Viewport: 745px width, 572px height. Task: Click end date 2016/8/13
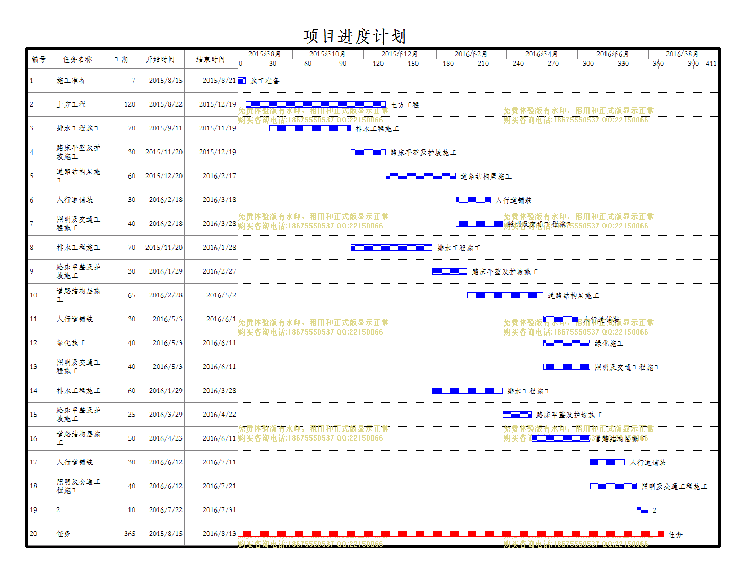click(x=219, y=534)
